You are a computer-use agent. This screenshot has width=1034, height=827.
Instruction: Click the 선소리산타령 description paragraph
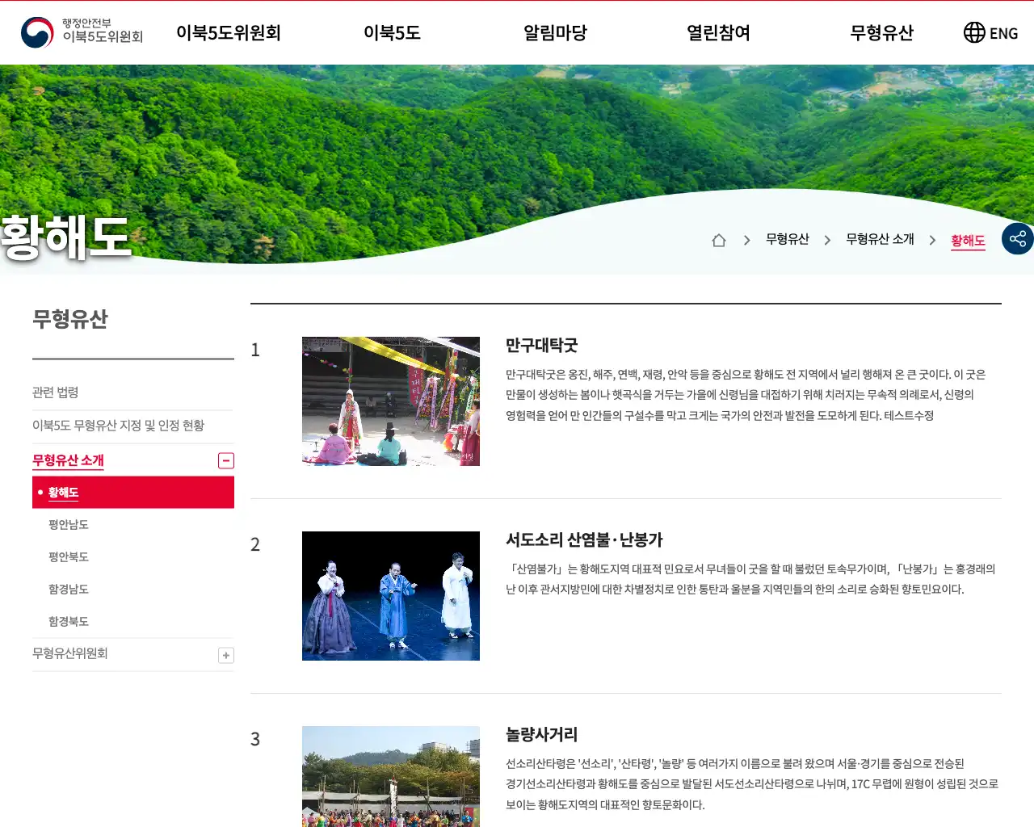[752, 784]
